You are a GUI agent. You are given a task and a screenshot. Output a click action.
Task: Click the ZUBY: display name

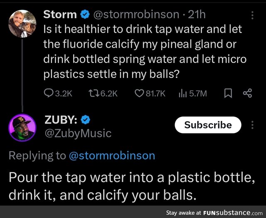[x=62, y=120]
